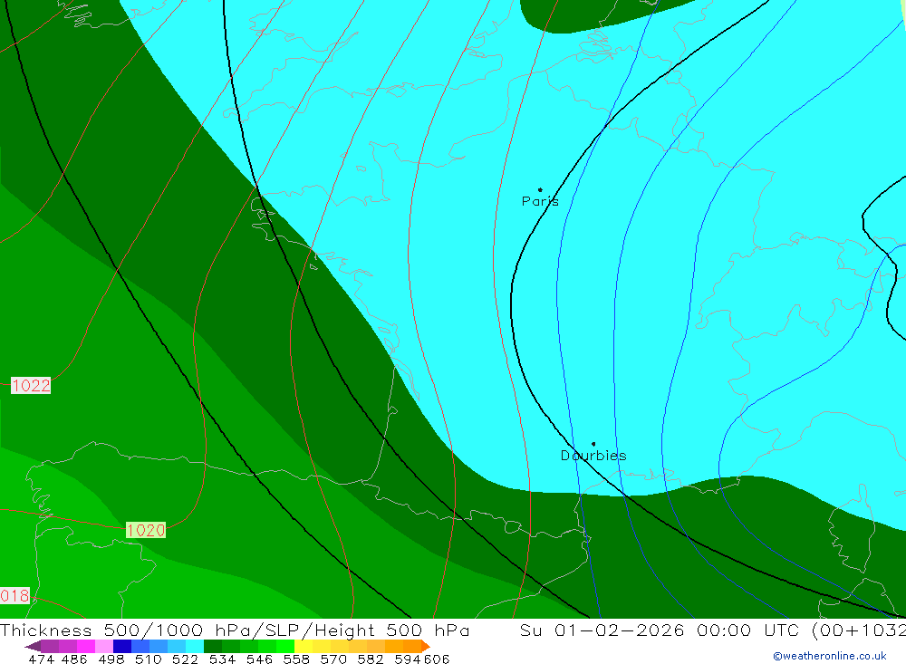Viewport: 906px width, 664px height.
Task: Click the 558 legend value
Action: tap(296, 659)
